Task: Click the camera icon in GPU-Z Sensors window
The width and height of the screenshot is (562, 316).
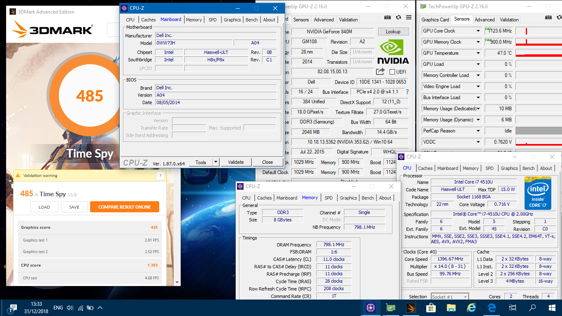Action: [x=548, y=17]
